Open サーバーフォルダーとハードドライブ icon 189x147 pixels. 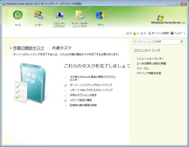coord(80,15)
